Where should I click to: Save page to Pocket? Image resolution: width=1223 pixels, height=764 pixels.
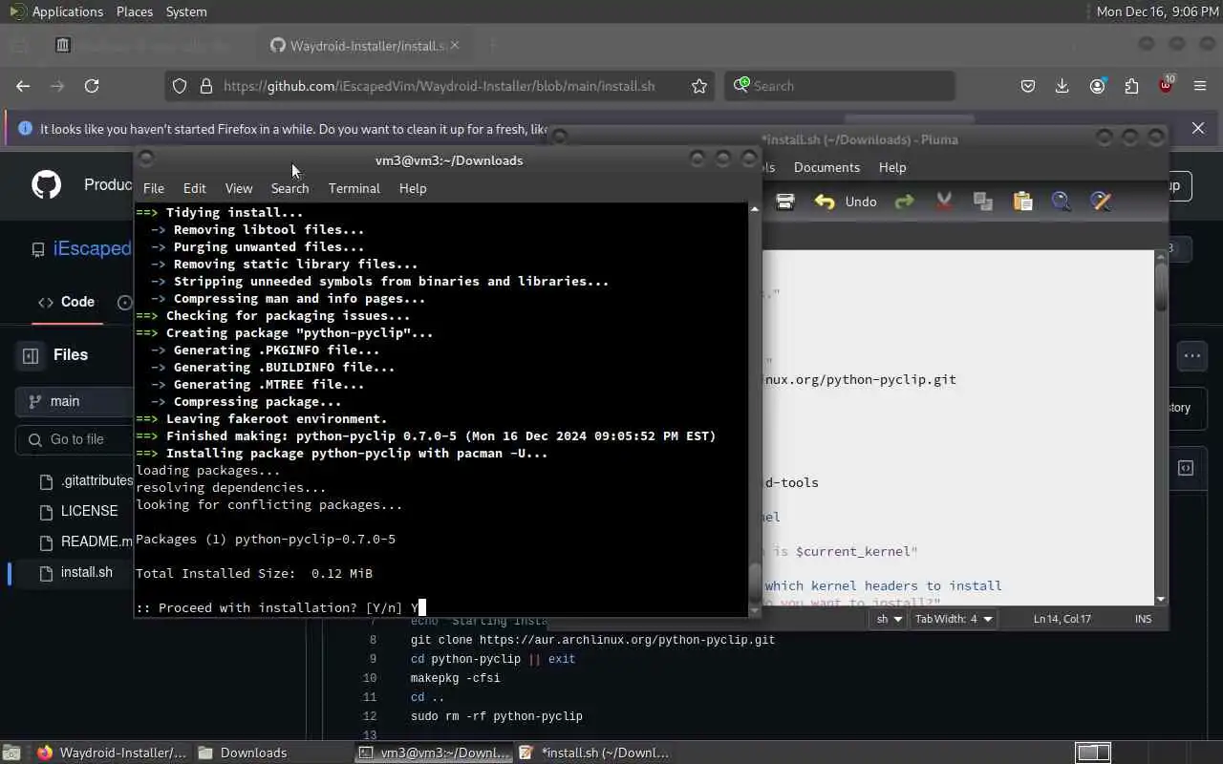[1028, 86]
